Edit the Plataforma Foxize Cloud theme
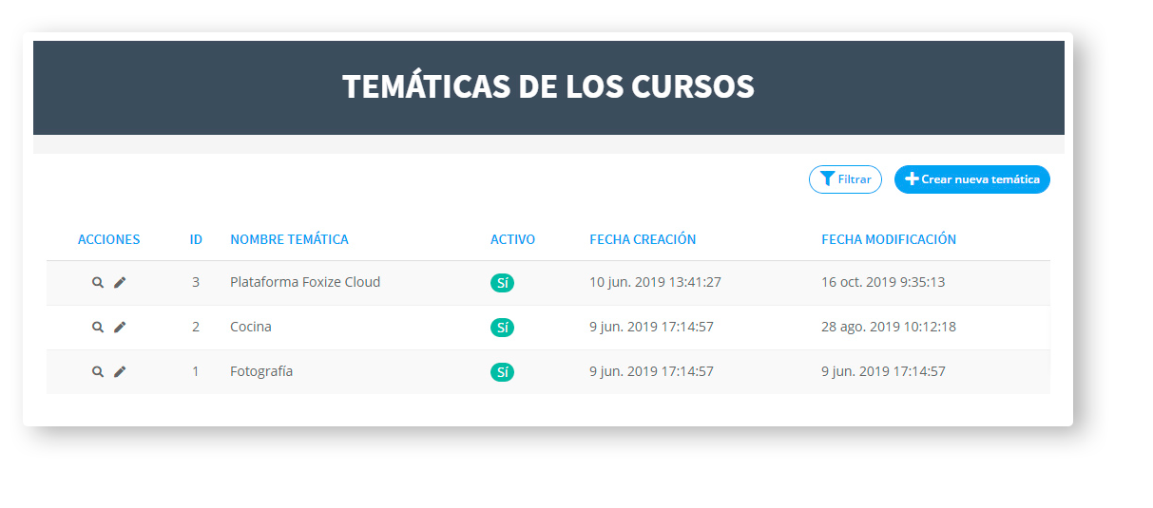Viewport: 1153px width, 508px height. pos(120,283)
